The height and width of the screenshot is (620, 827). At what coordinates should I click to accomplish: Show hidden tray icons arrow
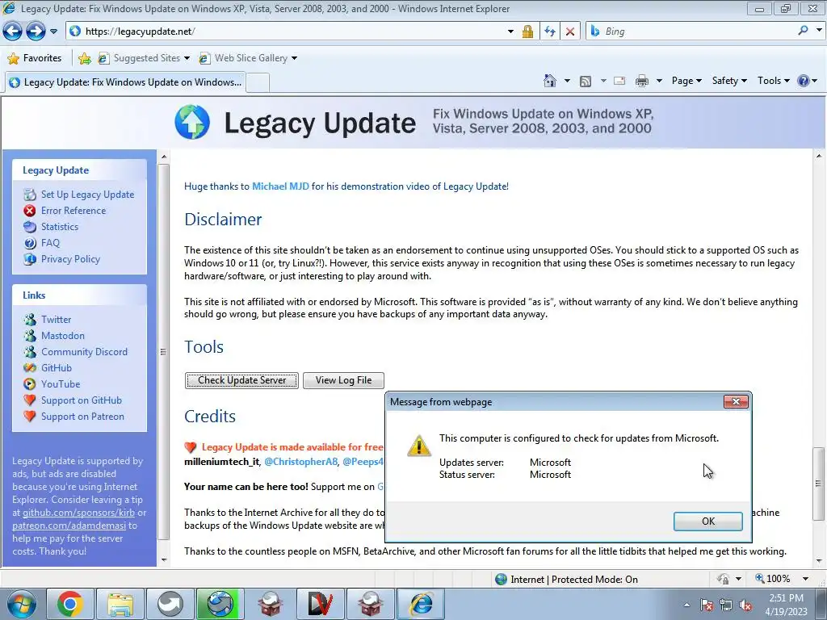pos(686,605)
